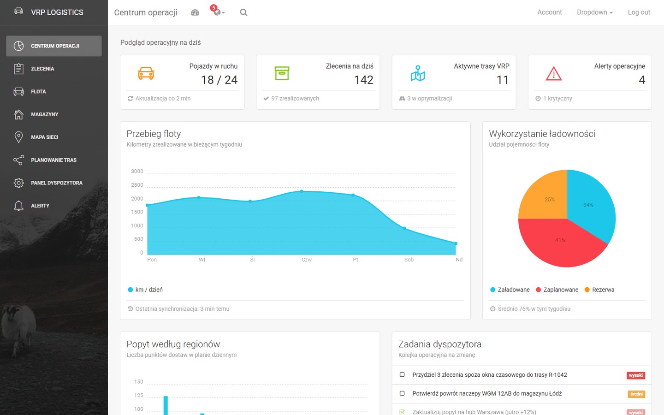Click the cyan Załadowane legend dot
The image size is (664, 415).
(492, 290)
